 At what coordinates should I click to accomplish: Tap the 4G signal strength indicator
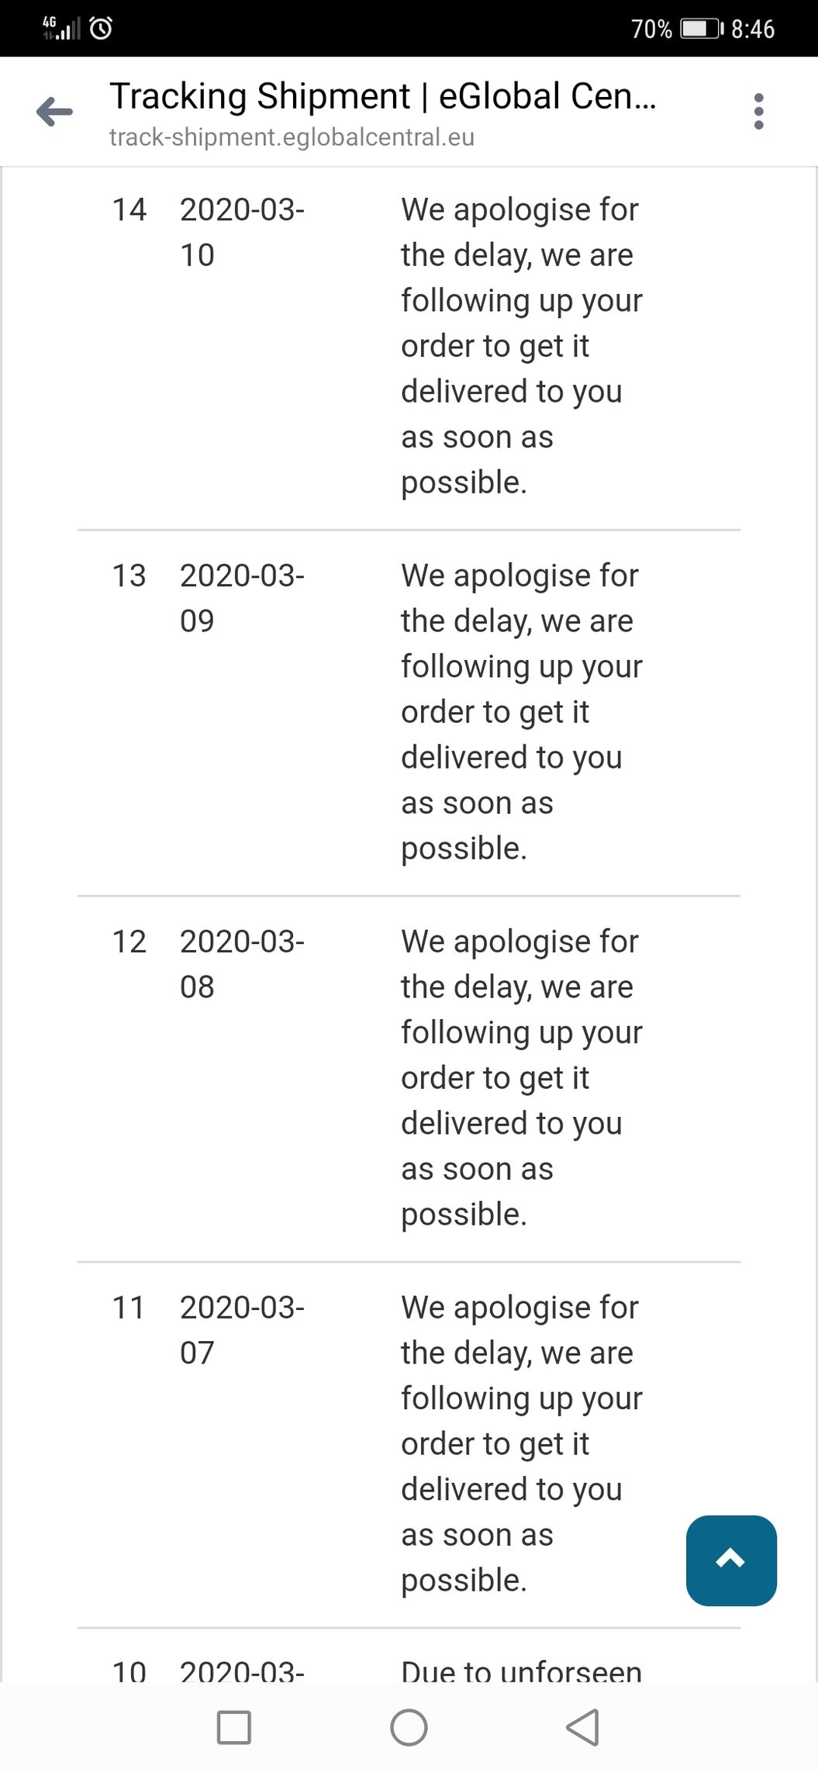tap(61, 29)
